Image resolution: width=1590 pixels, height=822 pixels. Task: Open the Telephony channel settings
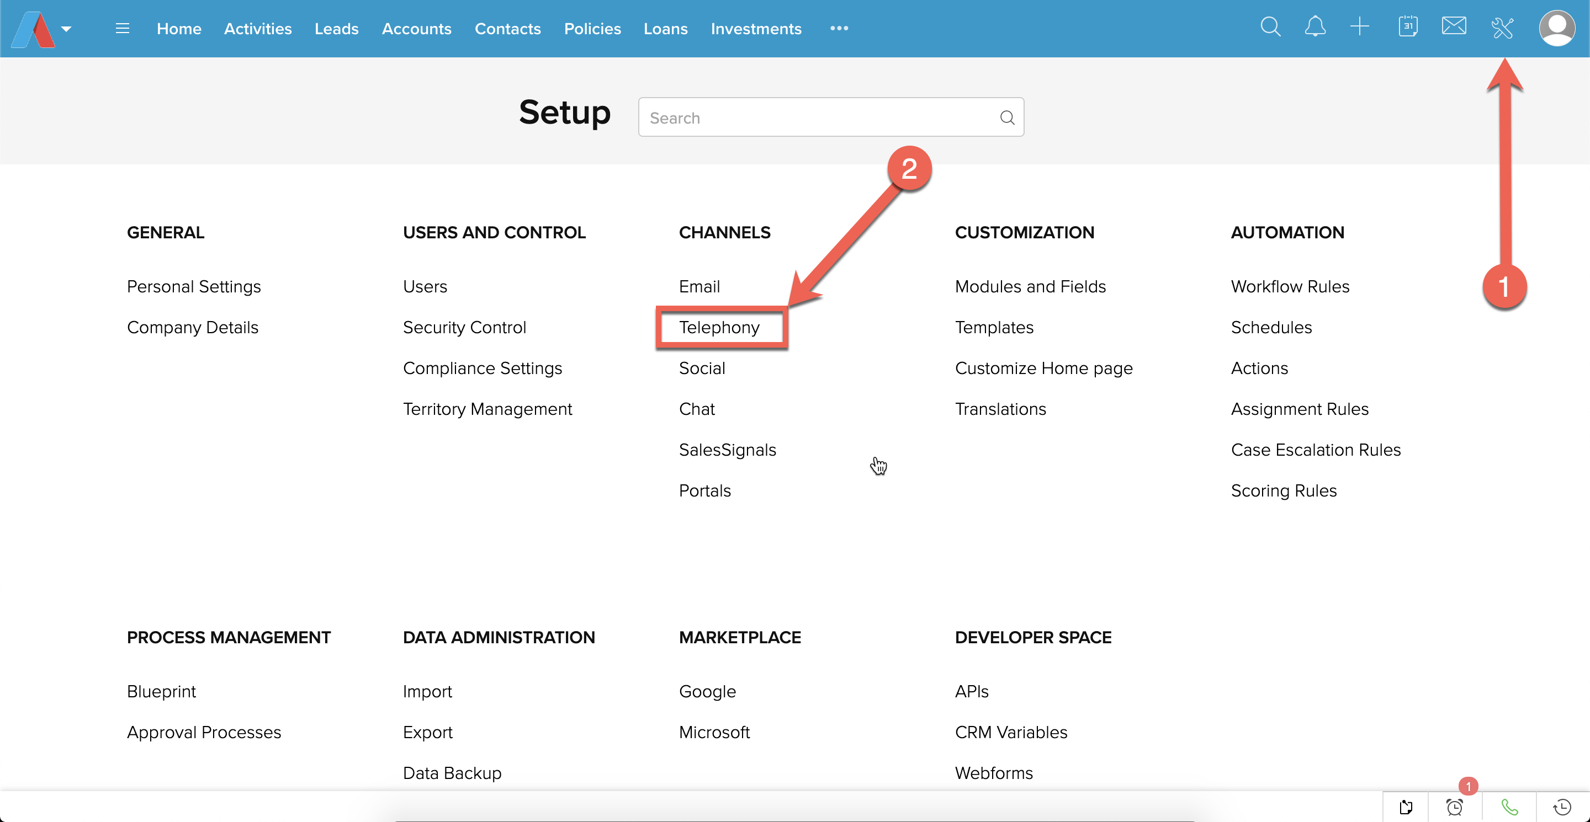coord(719,328)
